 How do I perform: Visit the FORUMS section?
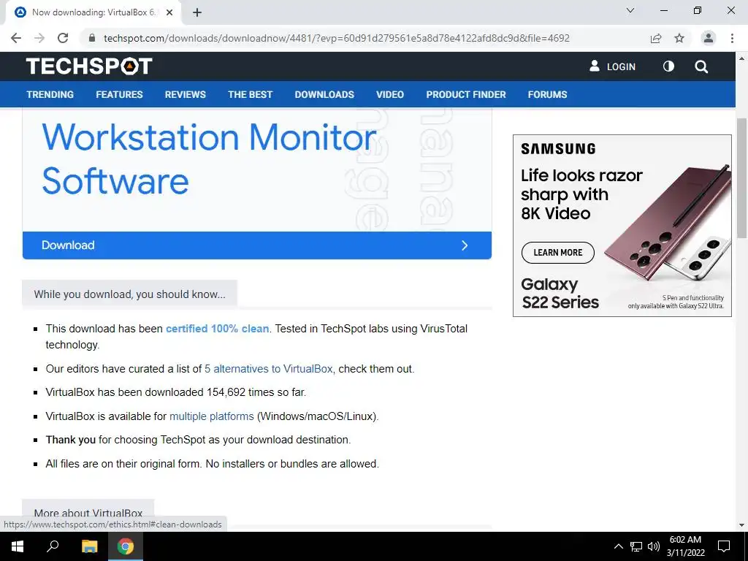(x=547, y=94)
